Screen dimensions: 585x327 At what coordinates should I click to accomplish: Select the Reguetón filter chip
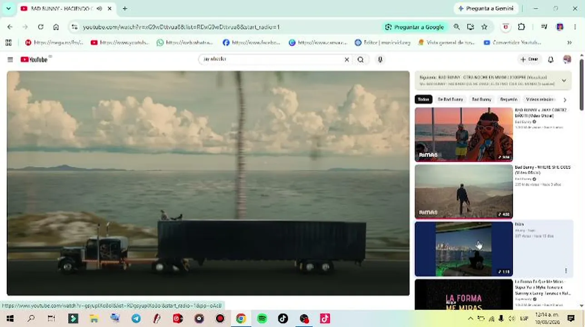[x=509, y=99]
